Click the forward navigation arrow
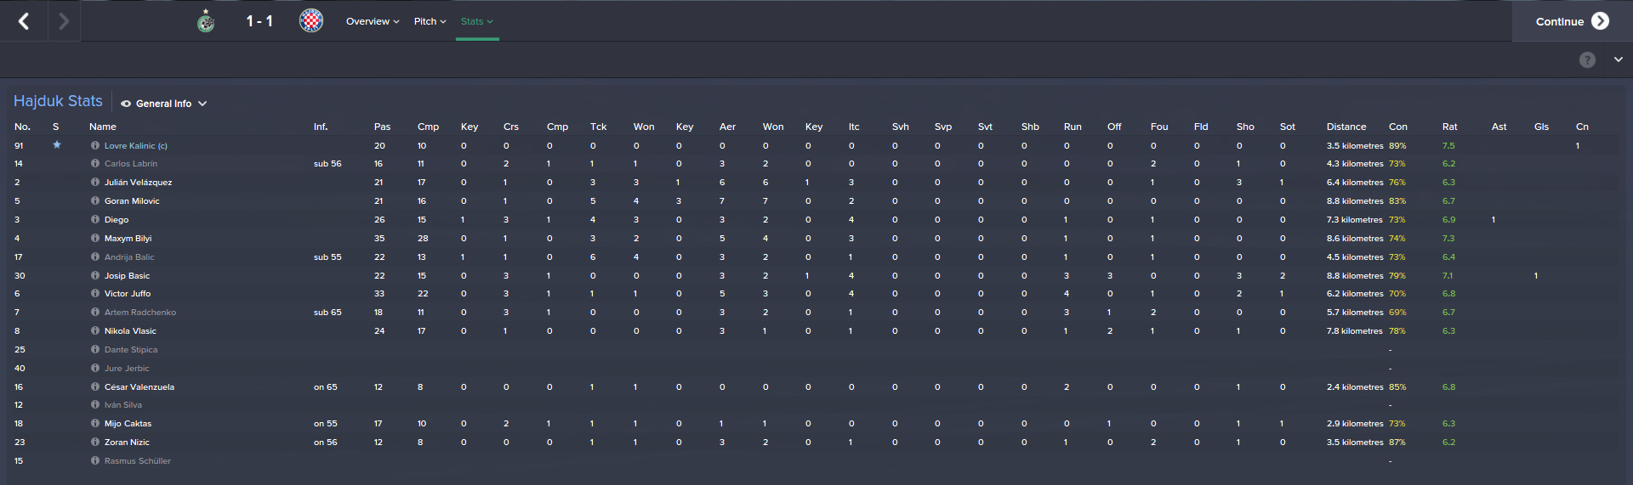Image resolution: width=1633 pixels, height=485 pixels. pyautogui.click(x=64, y=21)
